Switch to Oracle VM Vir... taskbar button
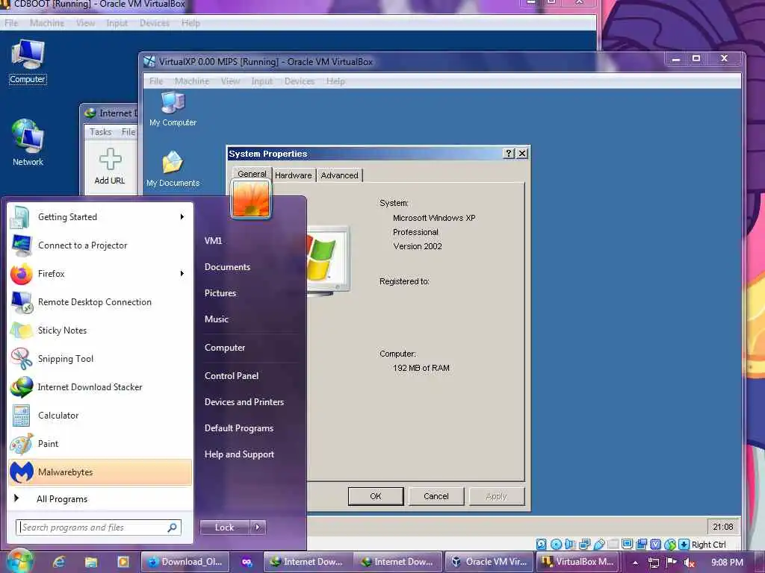Image resolution: width=765 pixels, height=573 pixels. coord(489,562)
